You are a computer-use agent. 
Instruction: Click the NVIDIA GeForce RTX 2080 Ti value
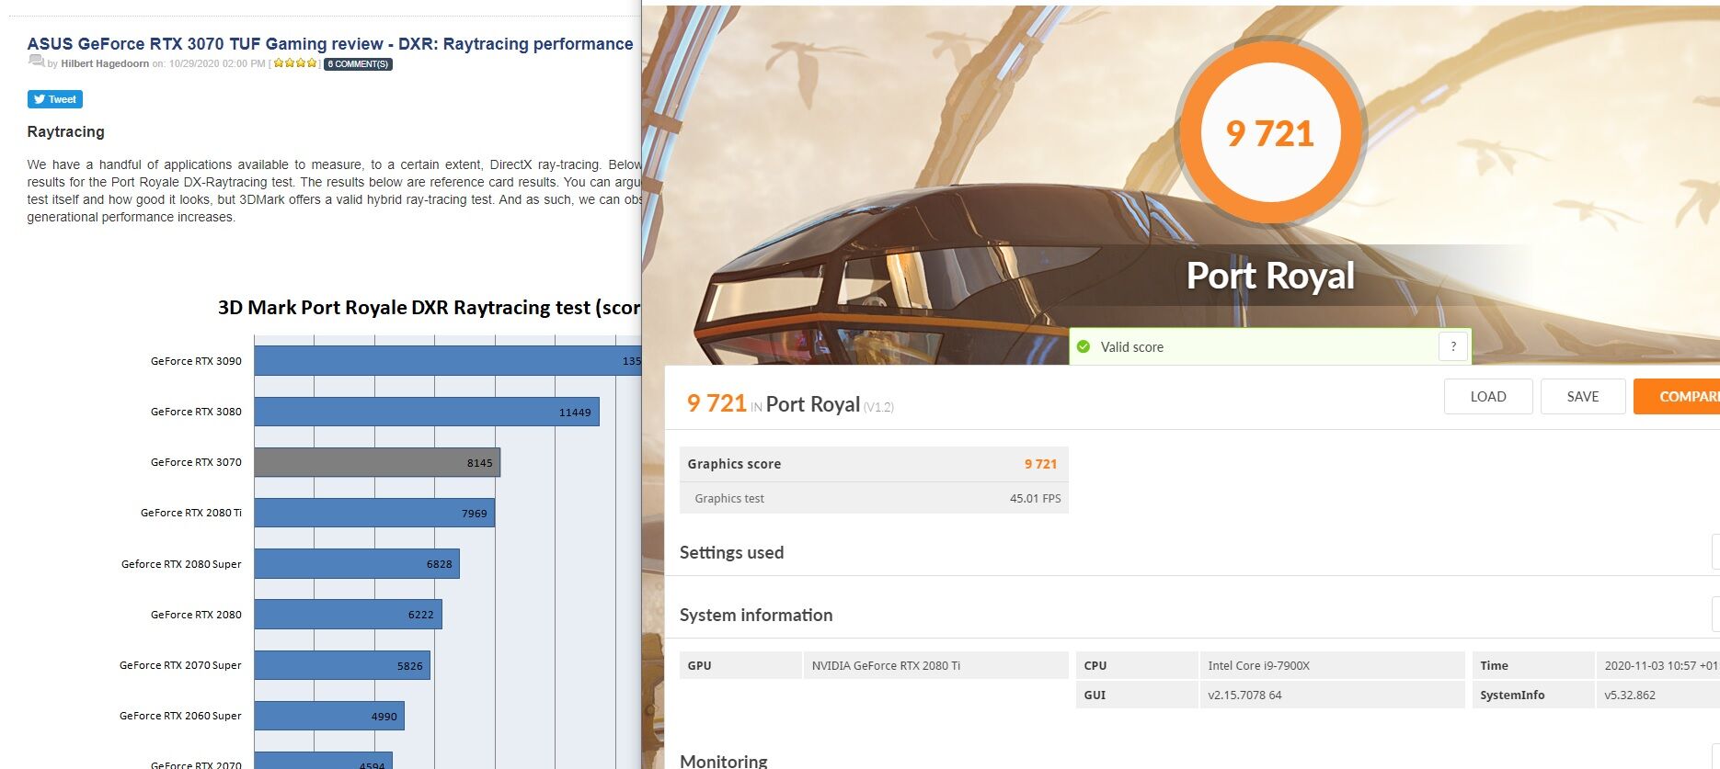(x=886, y=665)
